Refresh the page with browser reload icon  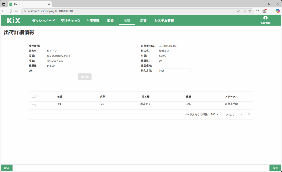click(10, 11)
